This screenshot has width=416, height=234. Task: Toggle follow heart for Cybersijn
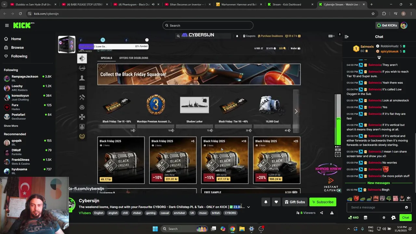pyautogui.click(x=276, y=202)
